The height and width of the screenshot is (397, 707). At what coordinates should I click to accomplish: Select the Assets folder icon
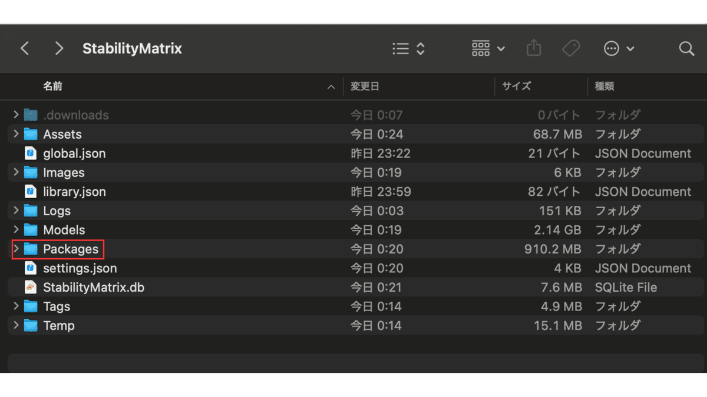(x=31, y=134)
